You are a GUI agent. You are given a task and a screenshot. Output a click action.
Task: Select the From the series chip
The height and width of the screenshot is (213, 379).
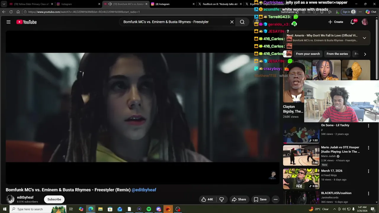point(337,54)
